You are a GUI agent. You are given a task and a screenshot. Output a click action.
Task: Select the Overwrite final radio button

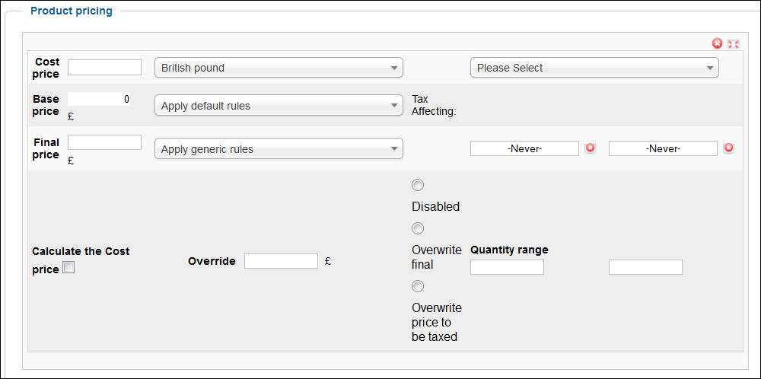(x=417, y=228)
